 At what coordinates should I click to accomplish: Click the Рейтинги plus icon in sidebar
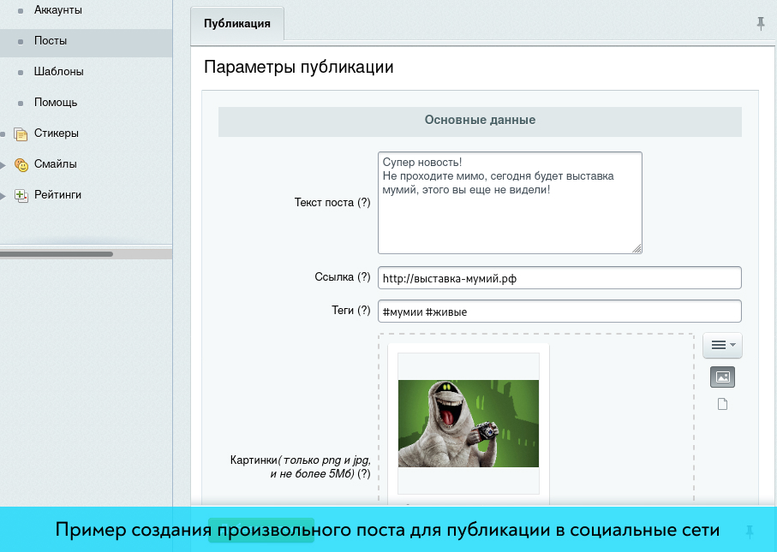[x=21, y=195]
